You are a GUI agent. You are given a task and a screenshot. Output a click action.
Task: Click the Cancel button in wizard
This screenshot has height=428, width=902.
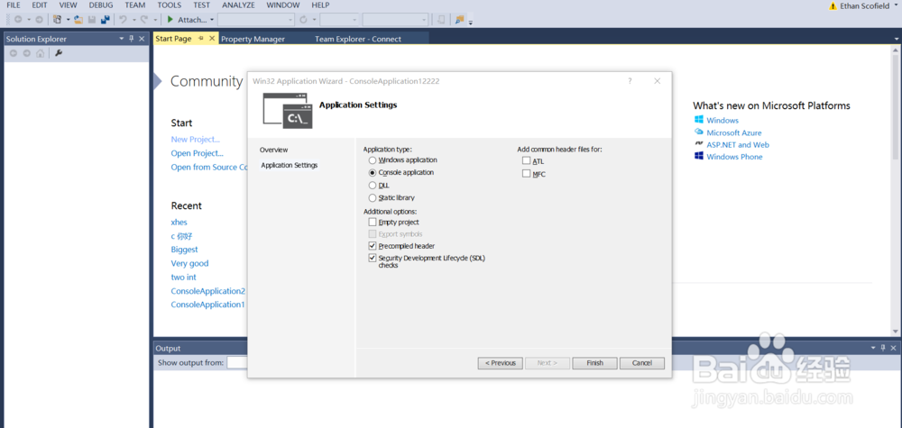point(642,363)
